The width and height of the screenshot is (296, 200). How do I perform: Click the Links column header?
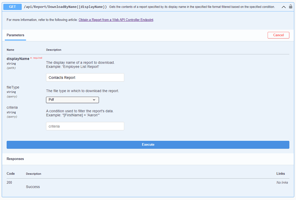[x=281, y=173]
